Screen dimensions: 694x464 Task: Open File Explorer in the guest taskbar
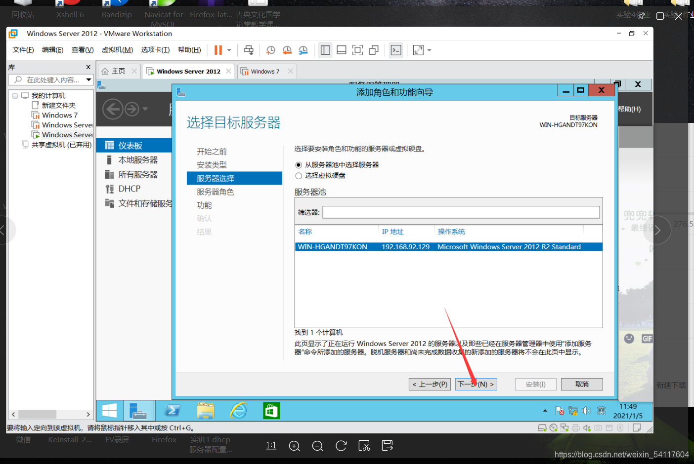[x=205, y=410]
